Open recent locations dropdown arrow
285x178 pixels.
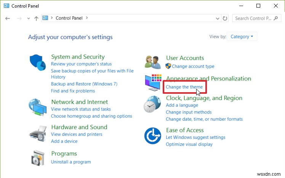coord(28,18)
